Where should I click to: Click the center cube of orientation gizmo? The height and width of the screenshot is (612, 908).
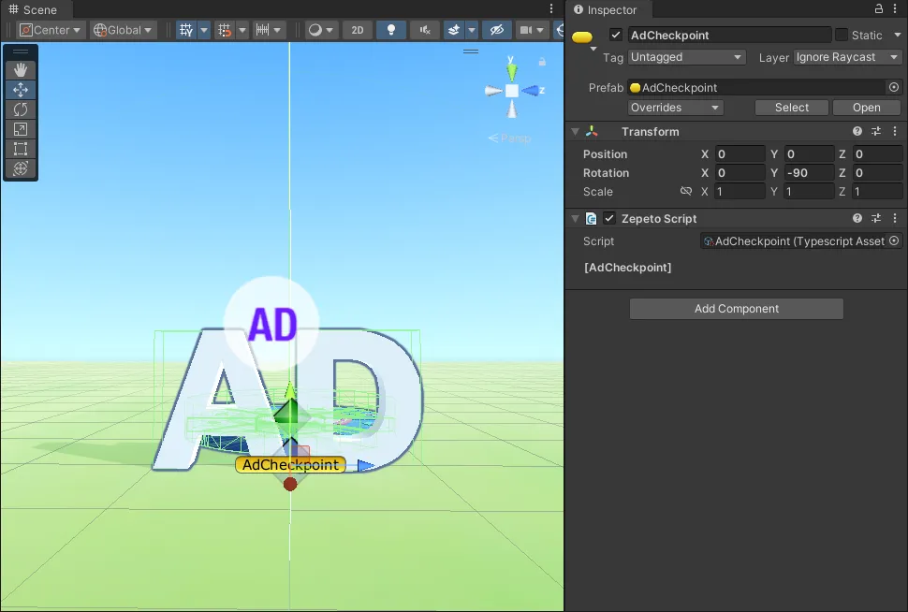512,91
